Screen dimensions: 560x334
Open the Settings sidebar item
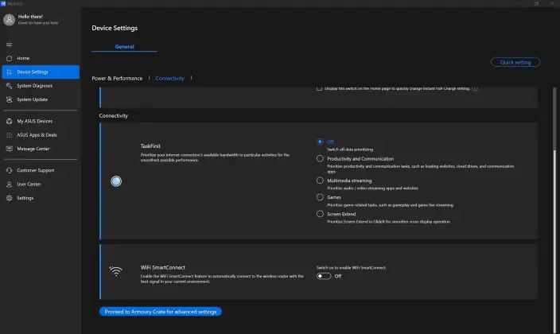(41, 198)
